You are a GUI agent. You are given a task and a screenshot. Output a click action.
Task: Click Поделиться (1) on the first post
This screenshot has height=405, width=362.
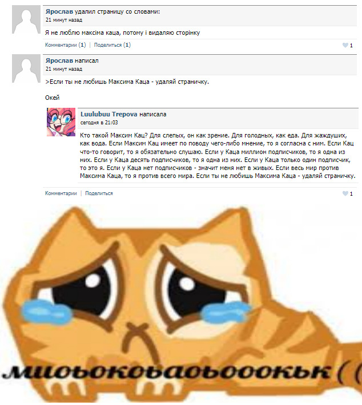[112, 45]
